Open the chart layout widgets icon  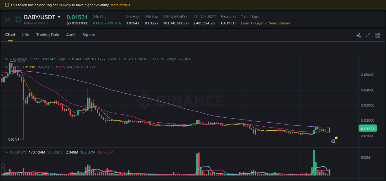click(x=378, y=35)
